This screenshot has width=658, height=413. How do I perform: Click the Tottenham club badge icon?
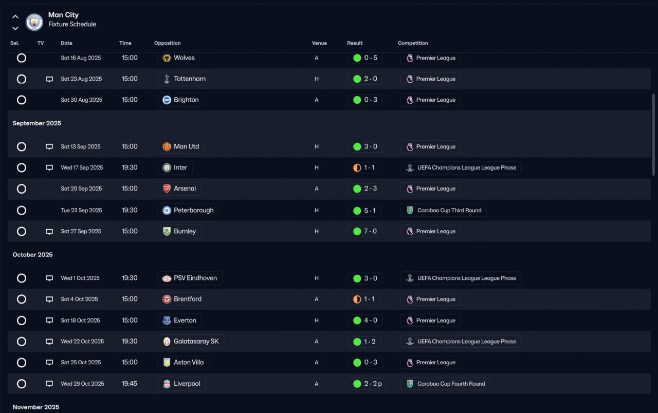(167, 79)
